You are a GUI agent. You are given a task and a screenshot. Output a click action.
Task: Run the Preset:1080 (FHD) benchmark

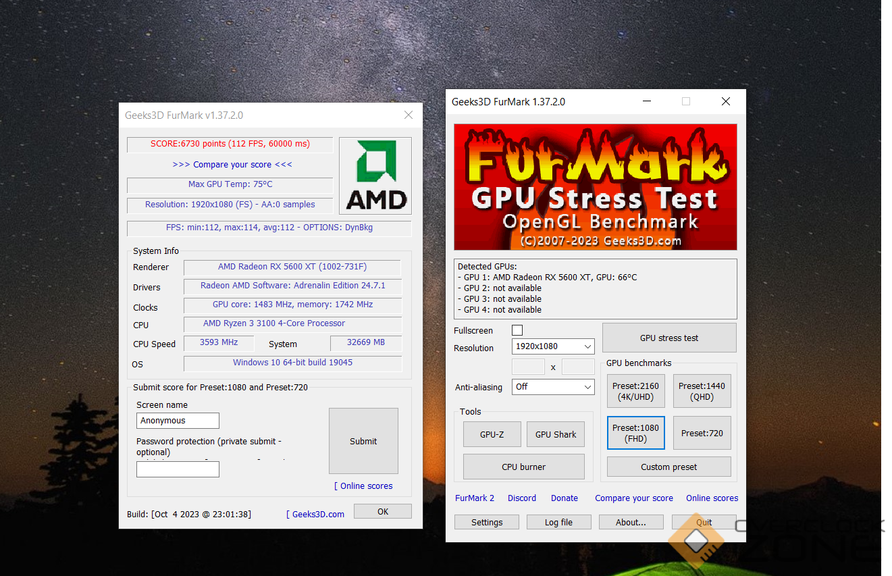click(x=635, y=433)
